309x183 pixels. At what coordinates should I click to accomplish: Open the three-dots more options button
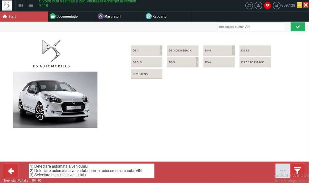(282, 171)
